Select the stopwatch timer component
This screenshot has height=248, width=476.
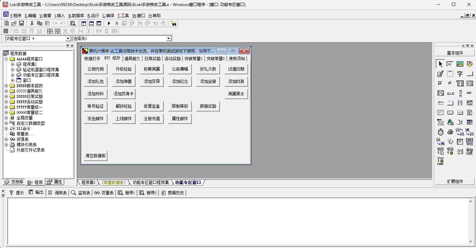[441, 132]
